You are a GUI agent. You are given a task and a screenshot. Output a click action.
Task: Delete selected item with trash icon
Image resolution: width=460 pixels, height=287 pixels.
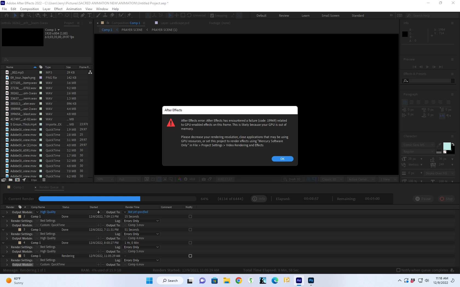point(44,180)
